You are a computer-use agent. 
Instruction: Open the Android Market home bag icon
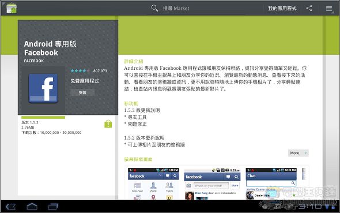click(x=12, y=8)
